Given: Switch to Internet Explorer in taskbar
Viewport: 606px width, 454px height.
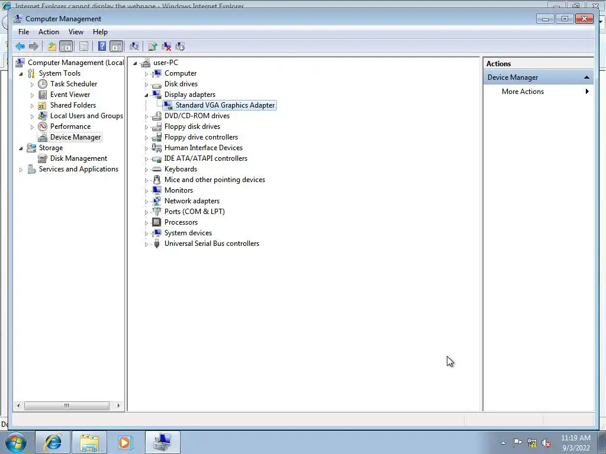Looking at the screenshot, I should point(53,442).
